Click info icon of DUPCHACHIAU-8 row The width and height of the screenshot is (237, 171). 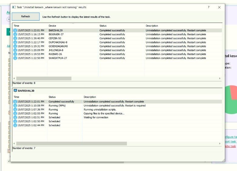point(15,42)
